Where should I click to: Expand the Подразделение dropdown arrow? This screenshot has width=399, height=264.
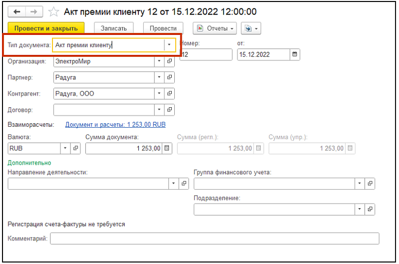click(x=360, y=209)
